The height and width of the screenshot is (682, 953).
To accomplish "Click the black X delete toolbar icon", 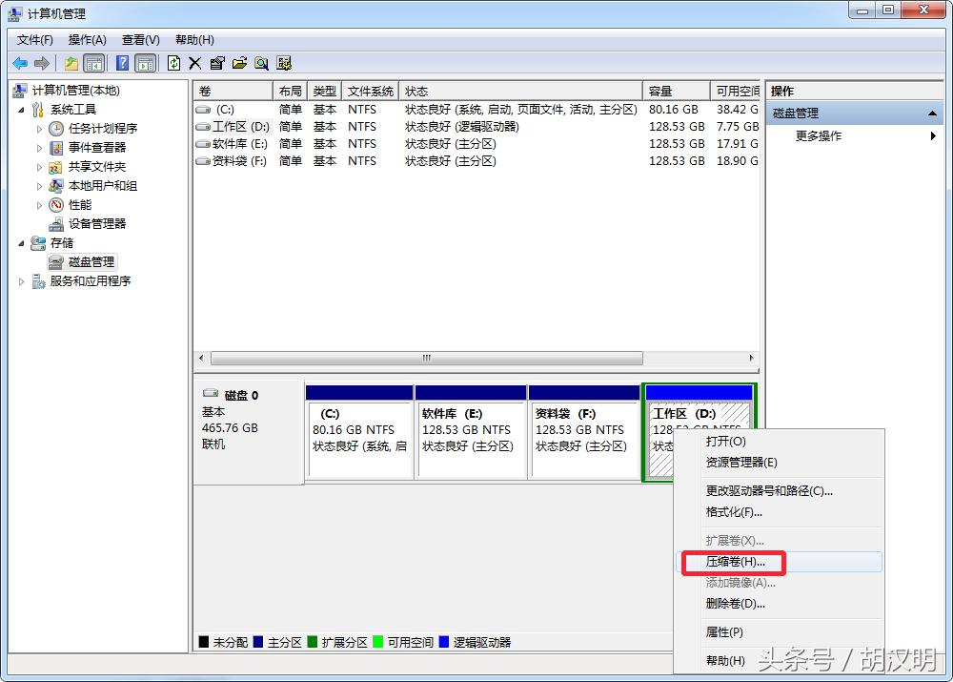I will coord(194,63).
